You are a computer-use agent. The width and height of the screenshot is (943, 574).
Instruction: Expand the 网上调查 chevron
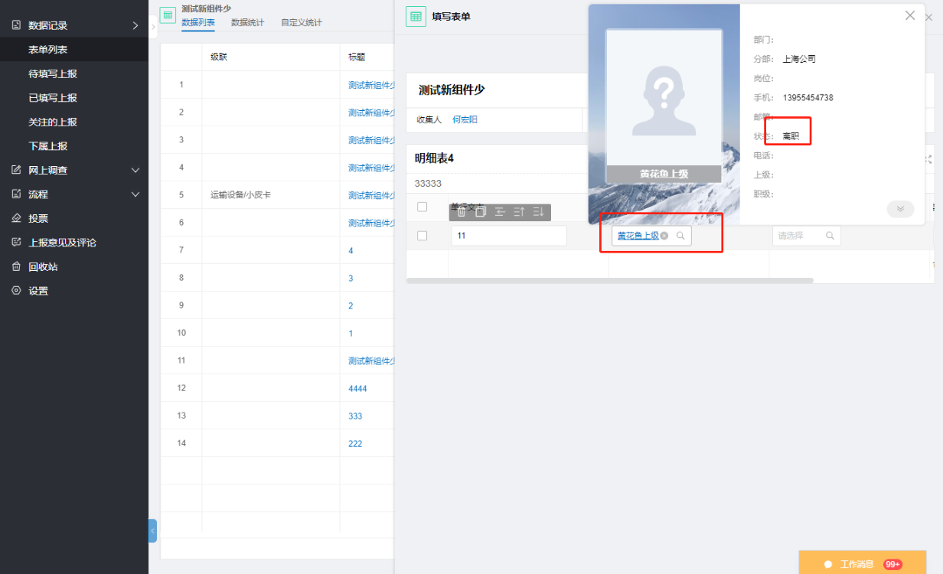tap(135, 170)
